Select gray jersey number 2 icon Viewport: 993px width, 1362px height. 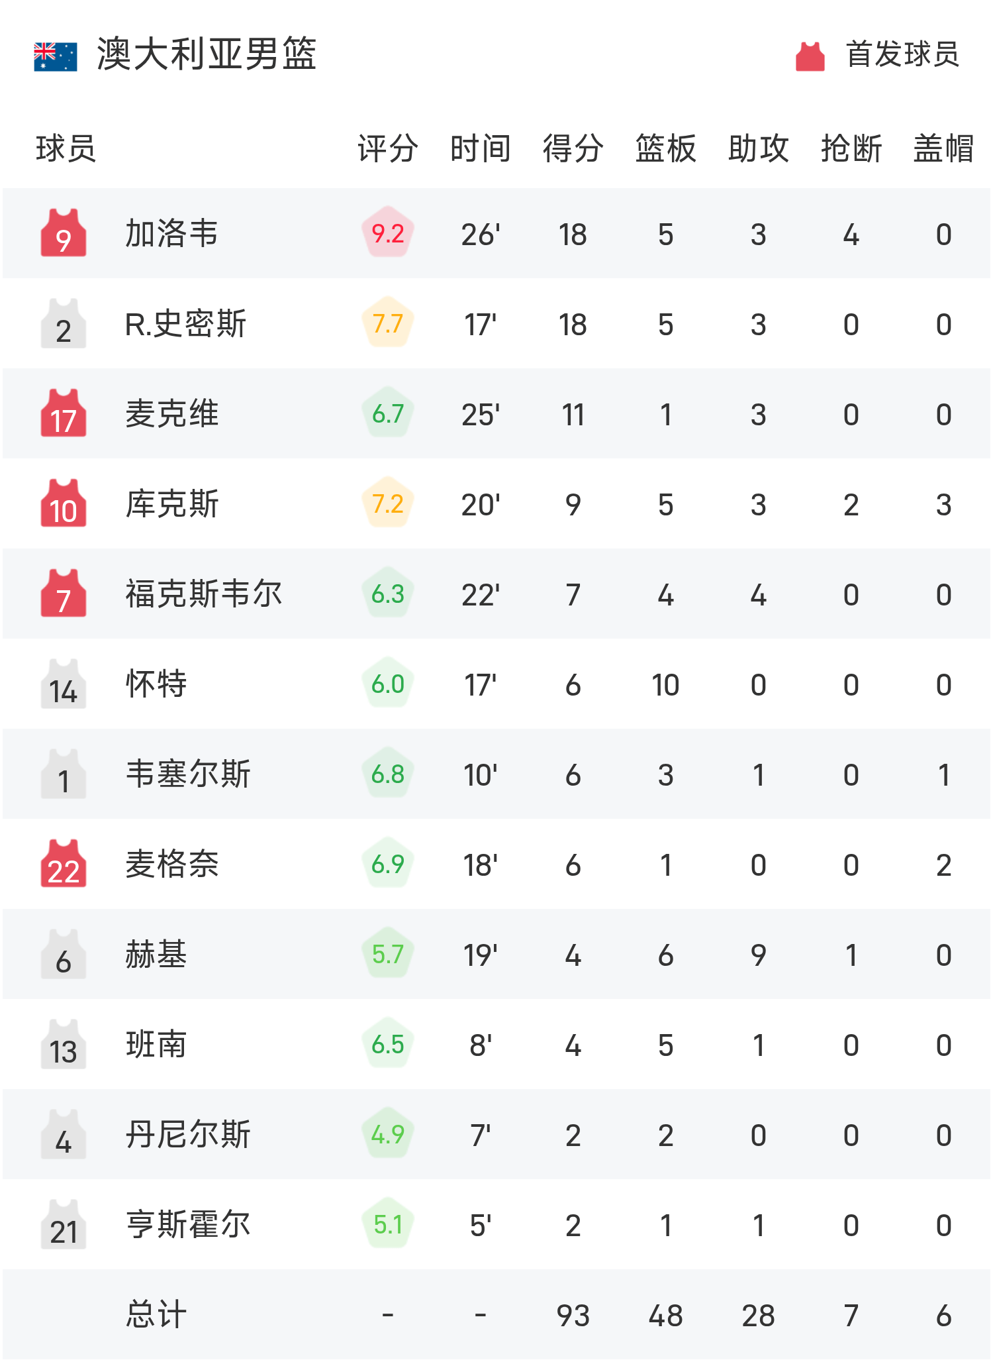point(64,323)
